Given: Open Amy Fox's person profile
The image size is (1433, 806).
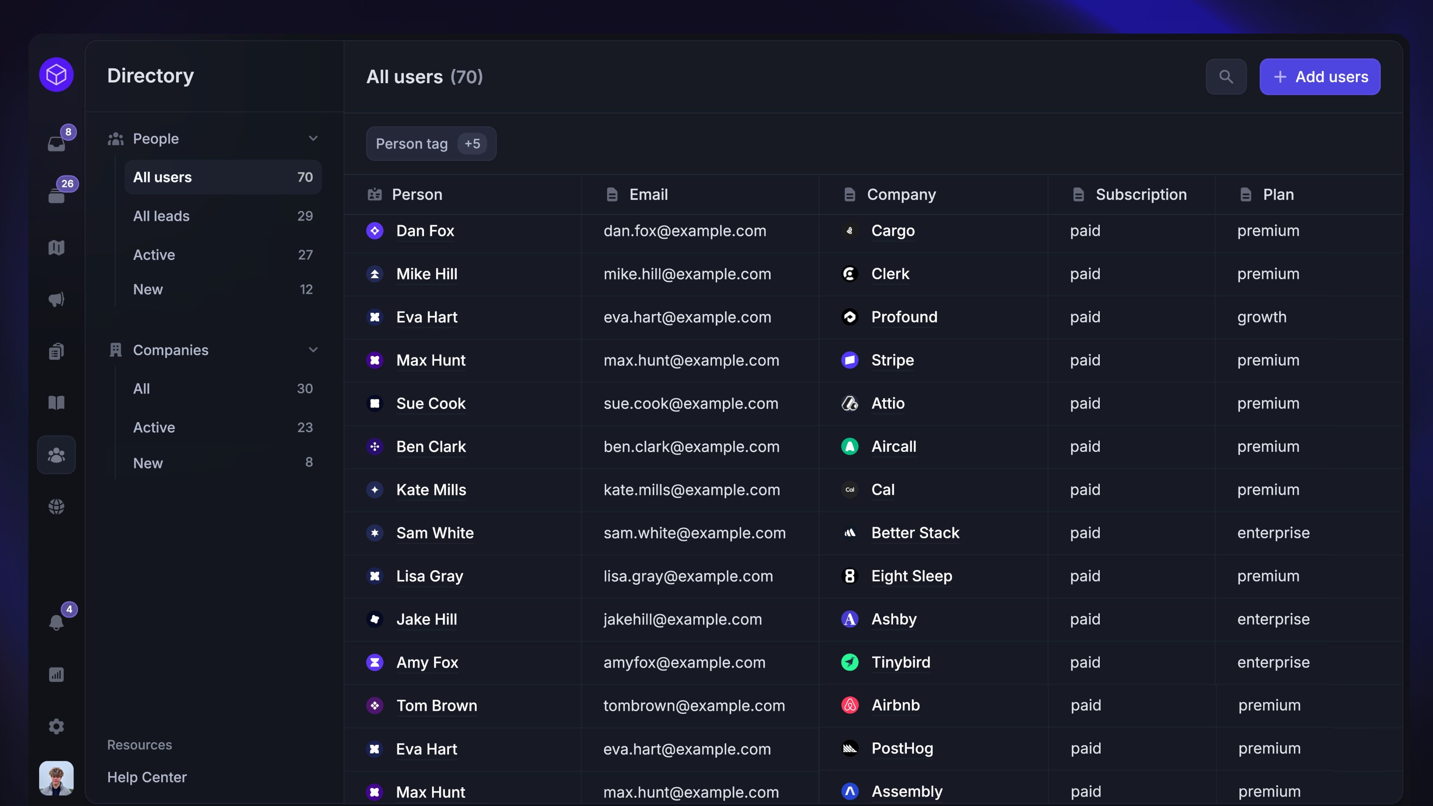Looking at the screenshot, I should [x=427, y=662].
